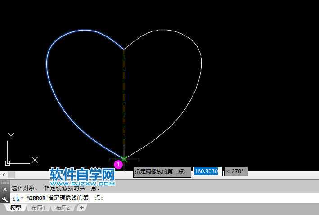Switch to 布局2 tab
Image resolution: width=319 pixels, height=215 pixels.
[63, 207]
